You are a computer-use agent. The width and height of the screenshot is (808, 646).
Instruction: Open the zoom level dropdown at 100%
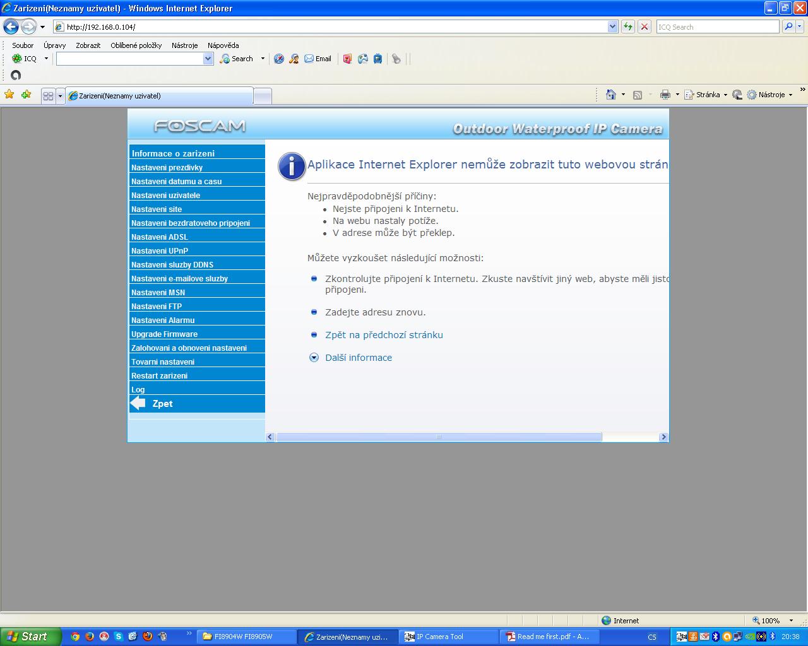tap(792, 621)
